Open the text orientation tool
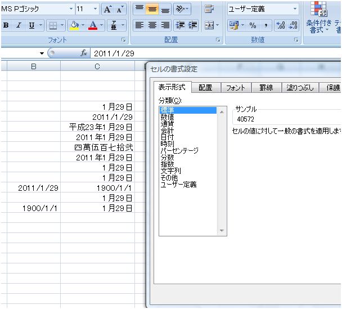 click(x=182, y=9)
